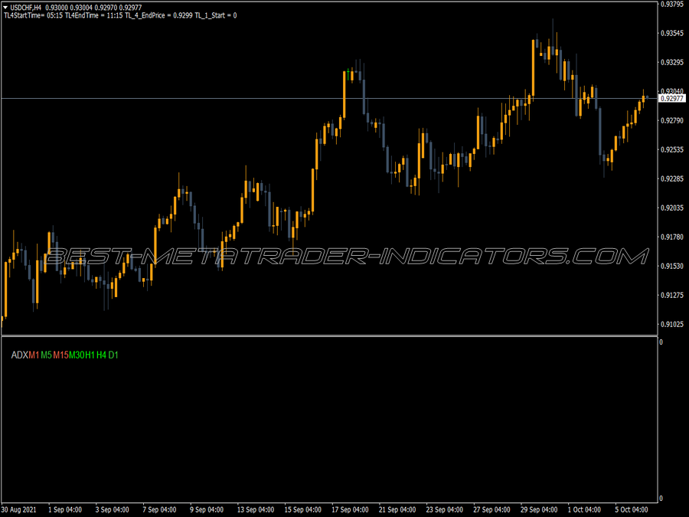The width and height of the screenshot is (689, 517).
Task: Click the ADX label in indicator window
Action: point(20,355)
